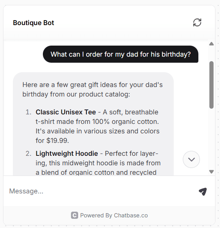Screen dimensions: 220x228
Task: Click the Chatbase "C" logo icon
Action: [x=74, y=215]
